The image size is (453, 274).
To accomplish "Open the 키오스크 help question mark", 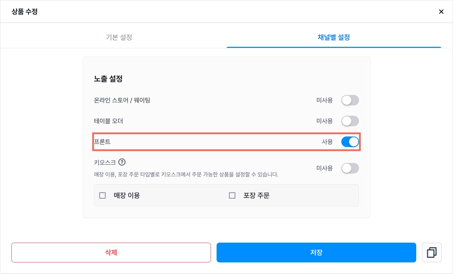I will [x=122, y=162].
